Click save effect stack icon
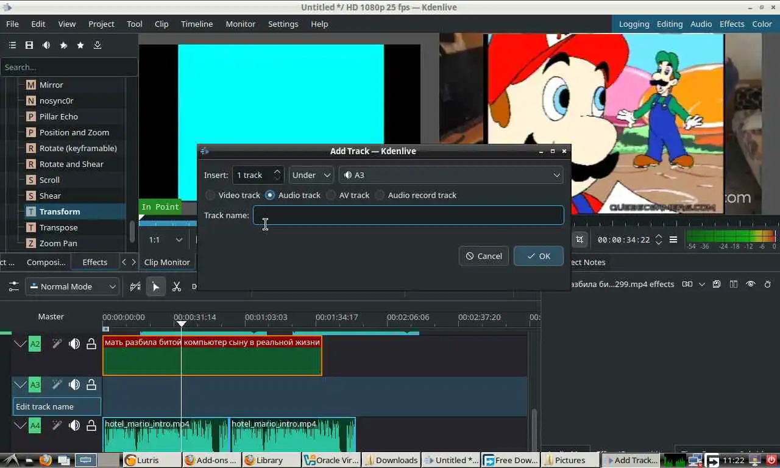Screen dimensions: 780x468 click(717, 284)
